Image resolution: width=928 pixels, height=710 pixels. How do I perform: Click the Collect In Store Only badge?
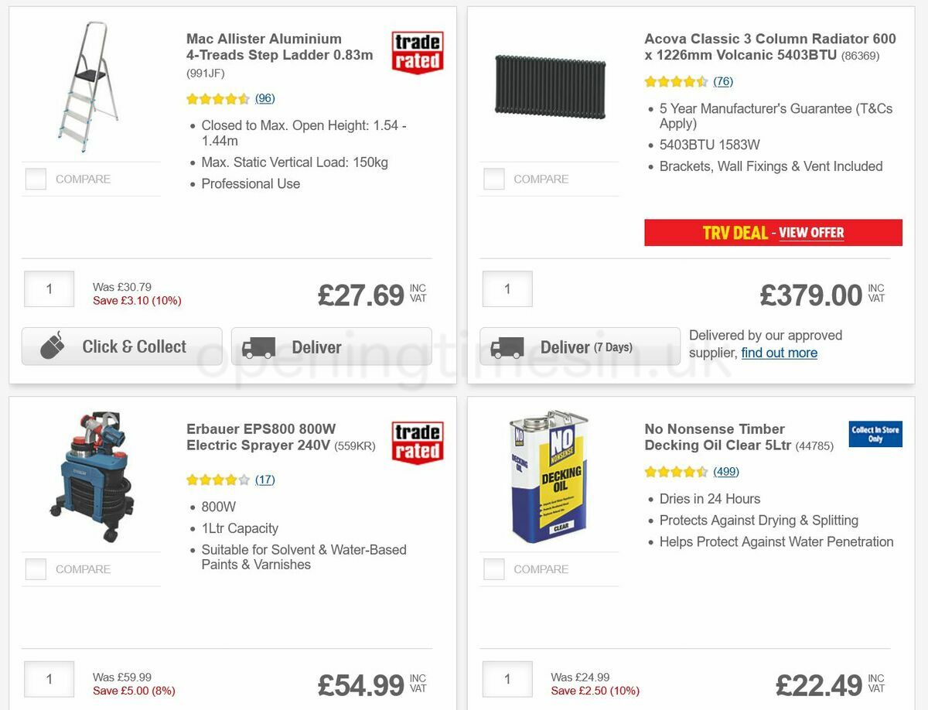point(875,435)
